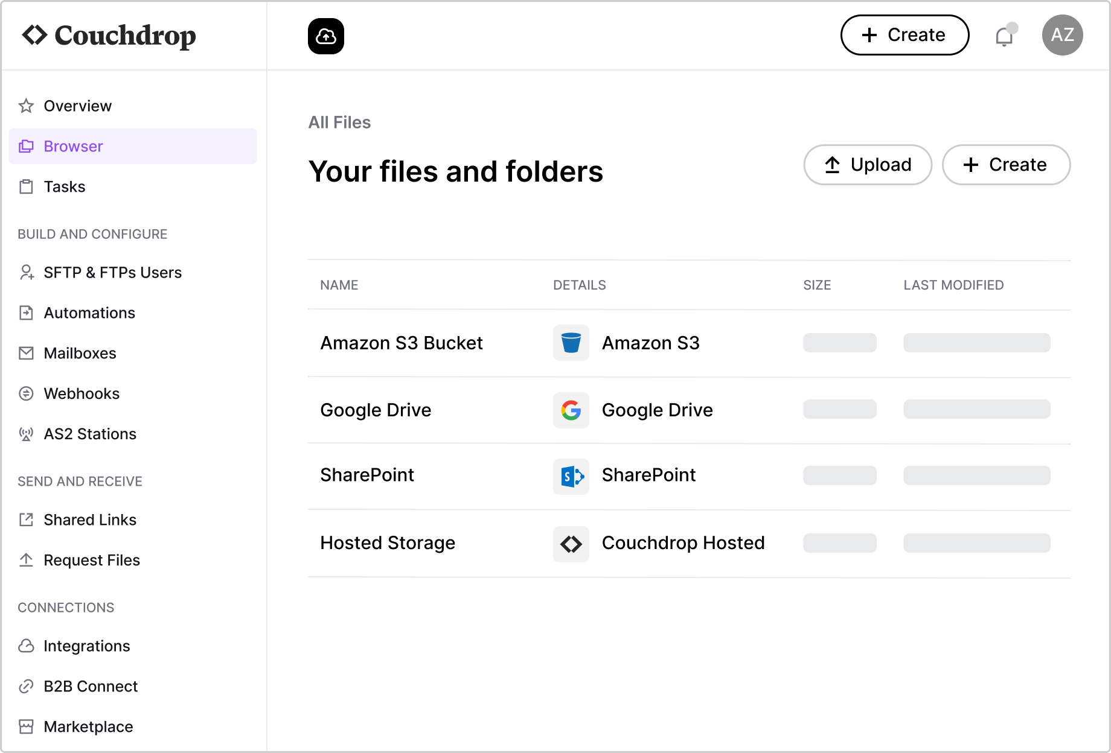Image resolution: width=1111 pixels, height=753 pixels.
Task: Click the top header Create button
Action: (904, 35)
